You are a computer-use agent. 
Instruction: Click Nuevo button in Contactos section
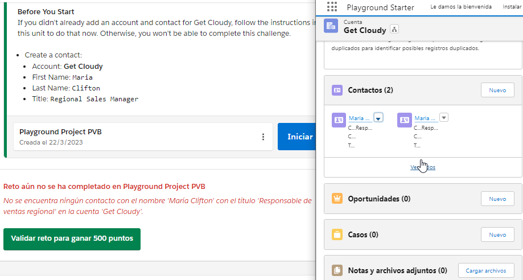(497, 90)
